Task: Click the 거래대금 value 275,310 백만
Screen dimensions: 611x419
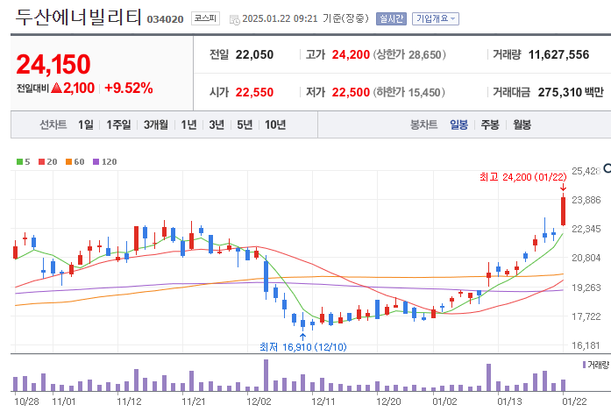Action: point(571,92)
